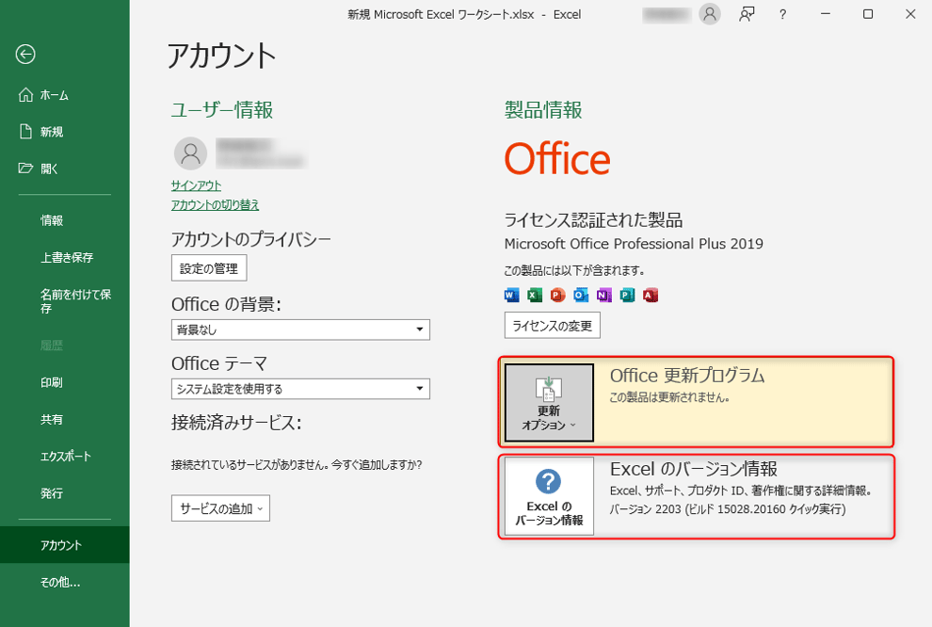The height and width of the screenshot is (627, 932).
Task: Click the back arrow icon
Action: point(25,54)
